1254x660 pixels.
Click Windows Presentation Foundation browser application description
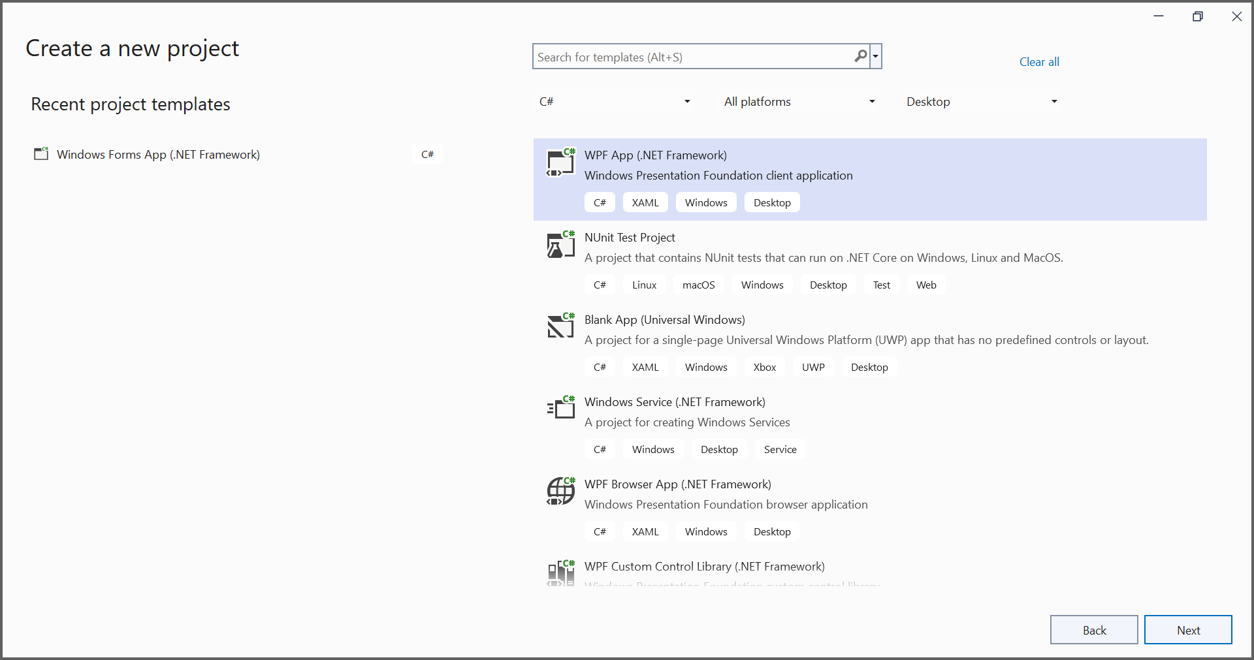pos(726,505)
